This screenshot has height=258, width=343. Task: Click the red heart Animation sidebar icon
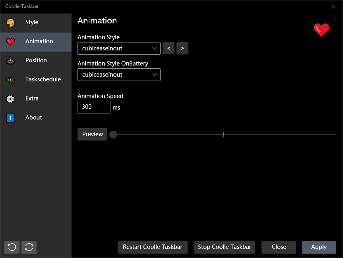(11, 42)
